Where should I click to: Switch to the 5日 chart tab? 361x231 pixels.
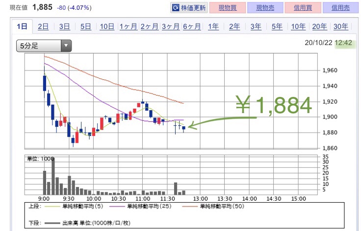tap(86, 26)
